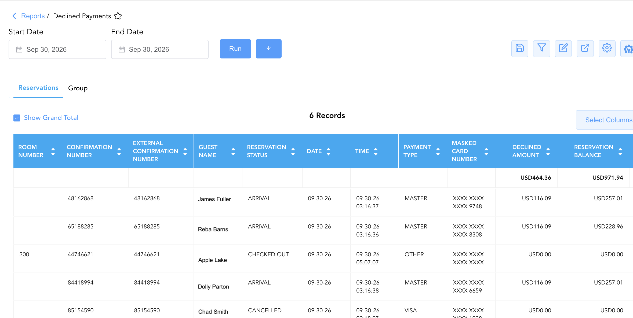Click the CANCELLED status for Chad Smith
Viewport: 633px width, 318px height.
[265, 310]
